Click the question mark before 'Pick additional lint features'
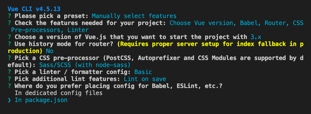Image resolution: width=311 pixels, height=114 pixels. [9, 79]
